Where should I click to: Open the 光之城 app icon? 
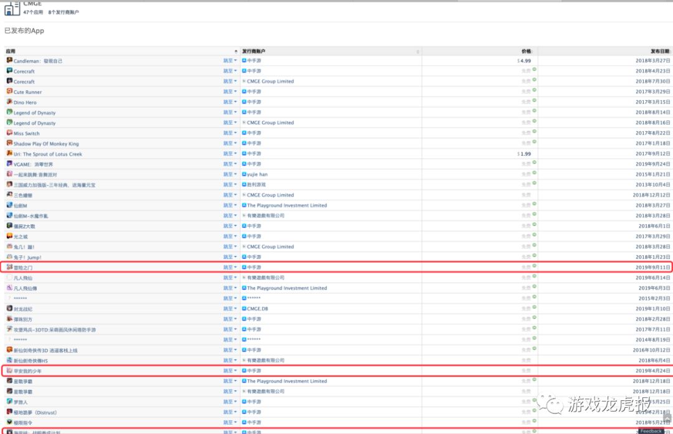pyautogui.click(x=9, y=236)
